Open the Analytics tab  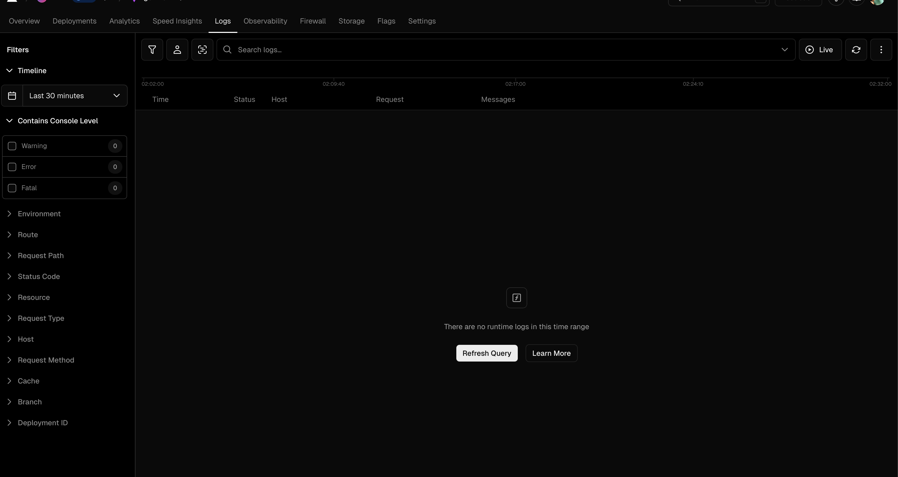pos(124,21)
